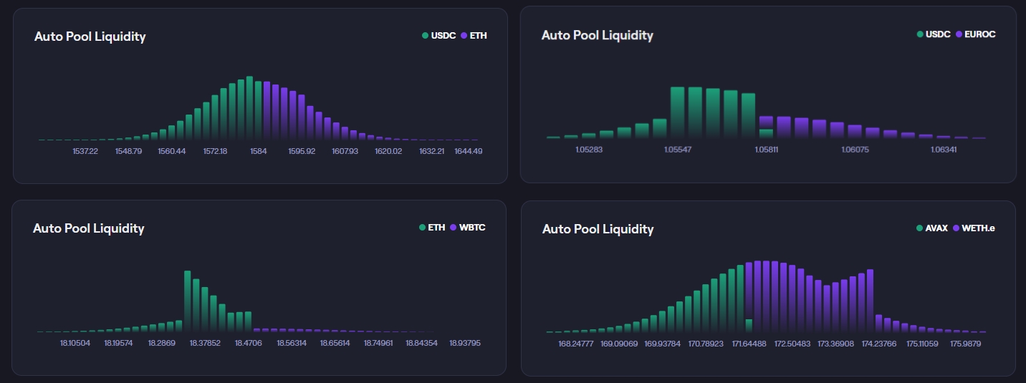This screenshot has height=383, width=1026.
Task: Click the 18.37852 axis label on ETH/WBTC chart
Action: (x=205, y=343)
